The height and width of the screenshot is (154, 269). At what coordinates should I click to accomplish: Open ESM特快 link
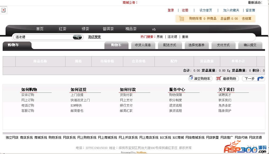[x=76, y=105]
